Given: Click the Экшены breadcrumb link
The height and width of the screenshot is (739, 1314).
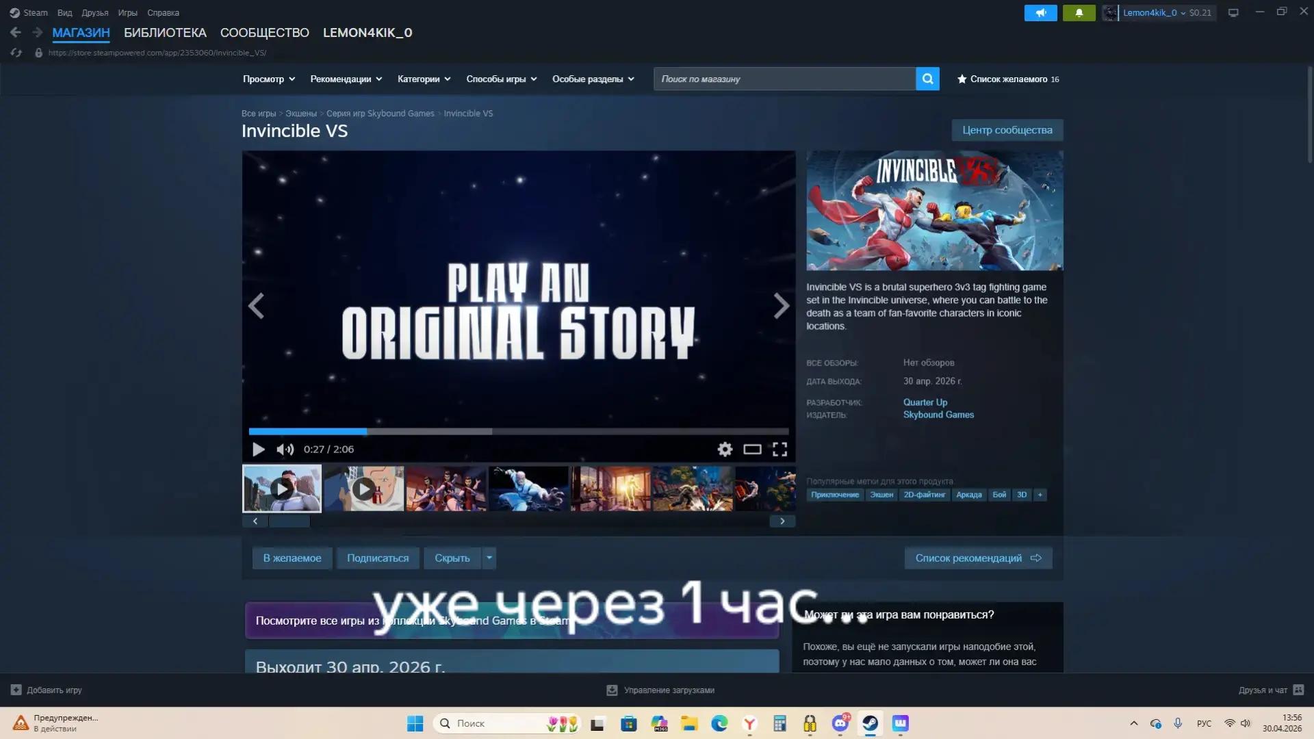Looking at the screenshot, I should click(x=301, y=114).
